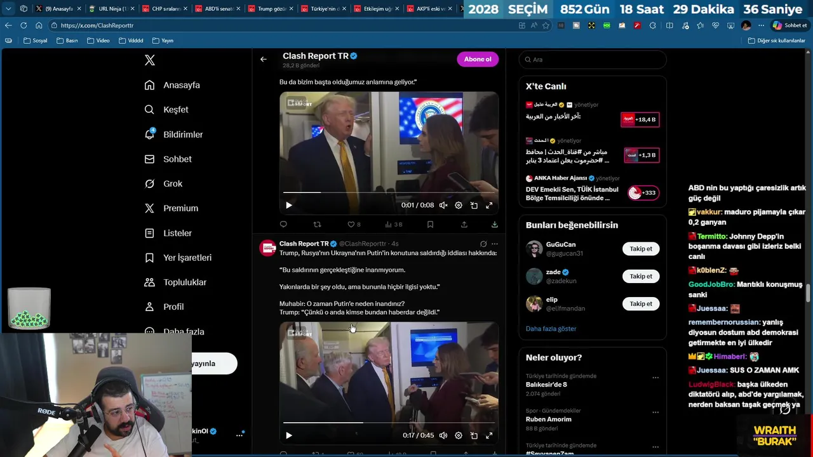The image size is (813, 457).
Task: Open Premium page
Action: pos(171,208)
